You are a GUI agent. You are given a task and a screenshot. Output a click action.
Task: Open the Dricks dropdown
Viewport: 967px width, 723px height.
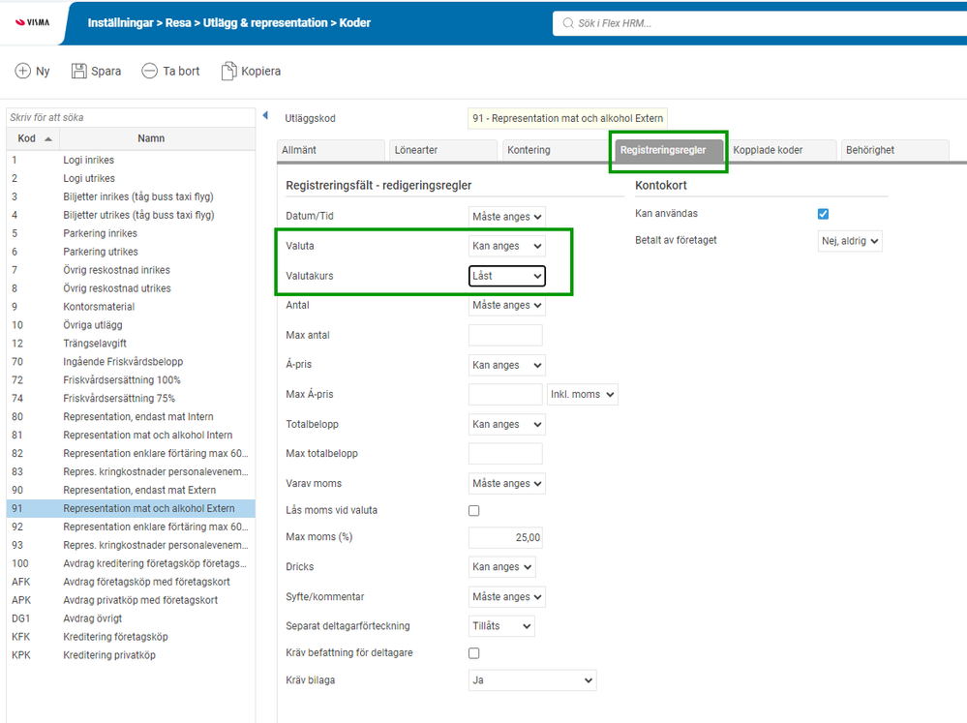502,566
